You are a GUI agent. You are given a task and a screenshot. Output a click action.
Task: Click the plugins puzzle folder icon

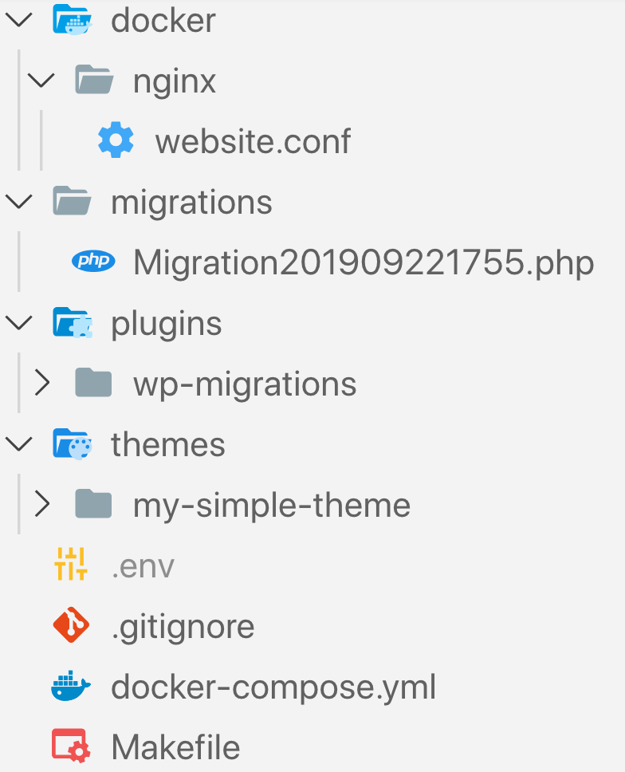click(x=73, y=322)
